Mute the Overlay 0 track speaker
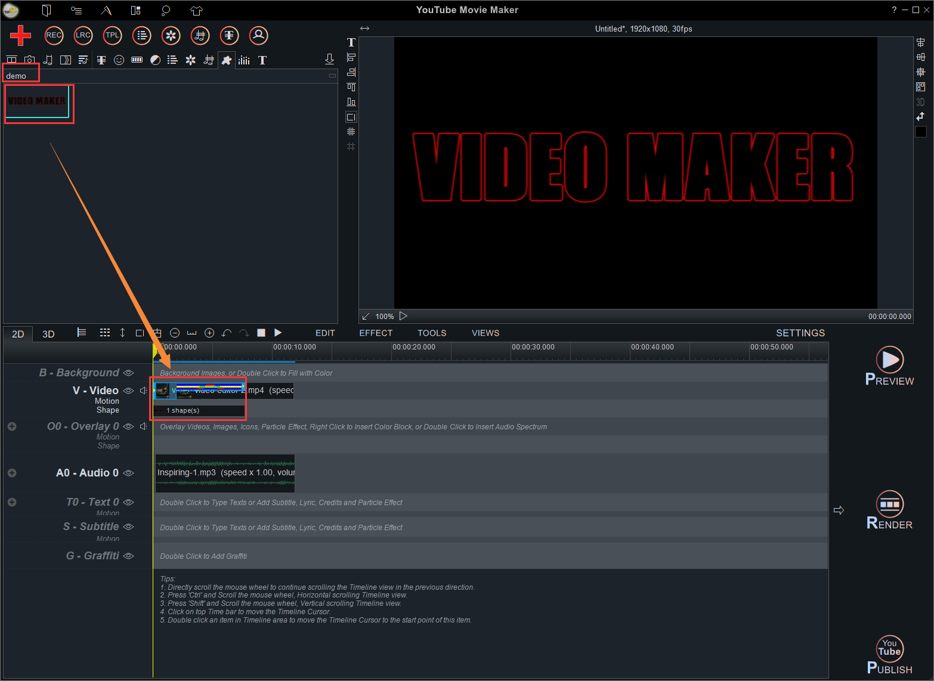This screenshot has width=934, height=681. click(x=143, y=426)
